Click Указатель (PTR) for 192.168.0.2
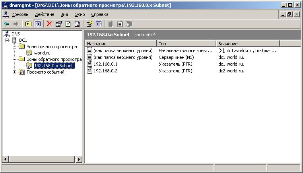Image resolution: width=303 pixels, height=173 pixels. coord(175,71)
